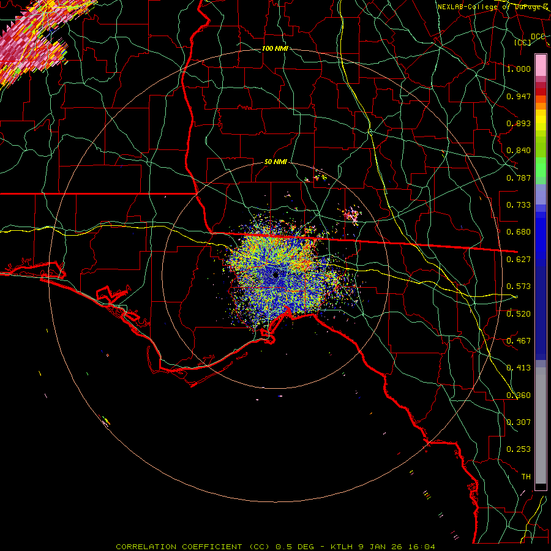Click the 1.000 legend value
The image size is (551, 551).
pyautogui.click(x=519, y=69)
